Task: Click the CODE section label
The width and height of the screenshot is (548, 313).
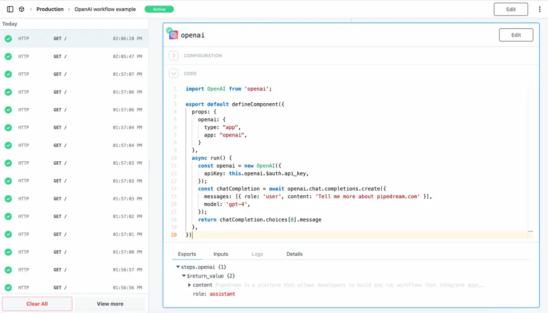Action: click(190, 74)
